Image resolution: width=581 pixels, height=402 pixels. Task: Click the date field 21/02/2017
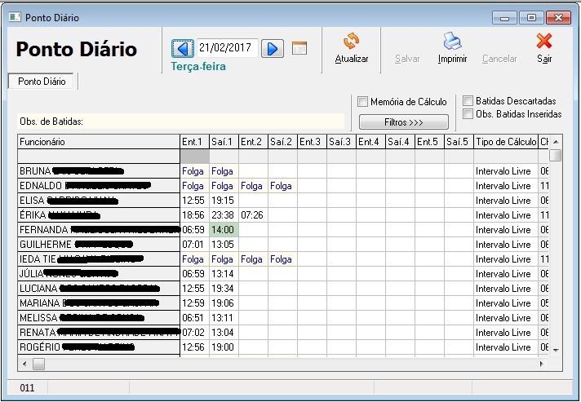coord(227,49)
